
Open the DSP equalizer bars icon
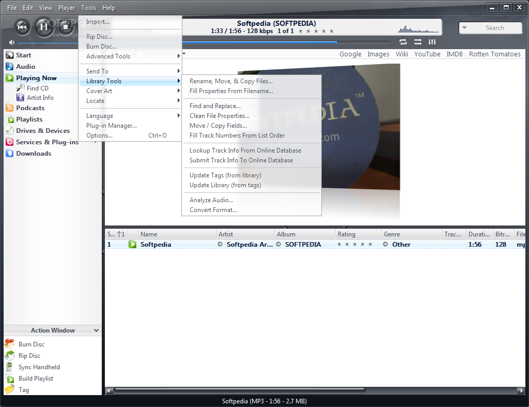[432, 42]
